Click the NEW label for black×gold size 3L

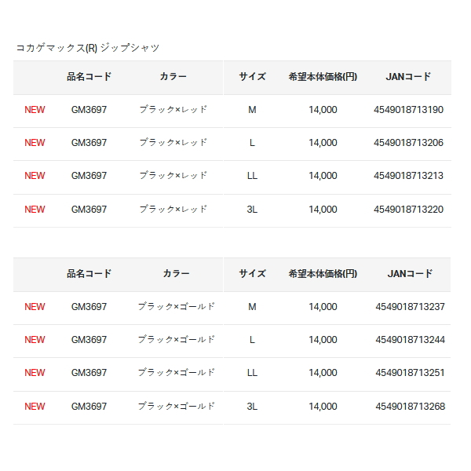(x=35, y=407)
